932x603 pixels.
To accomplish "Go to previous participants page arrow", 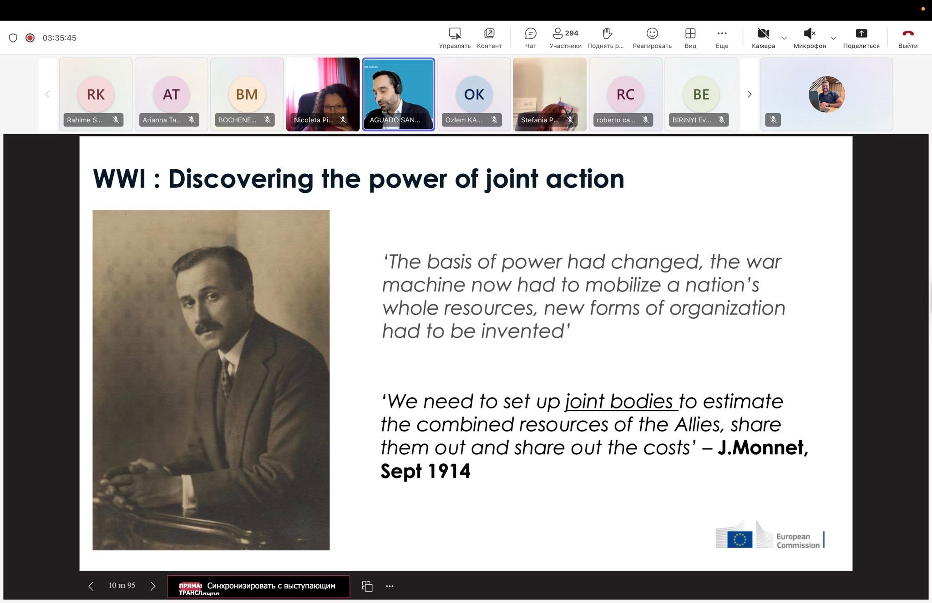I will click(47, 94).
